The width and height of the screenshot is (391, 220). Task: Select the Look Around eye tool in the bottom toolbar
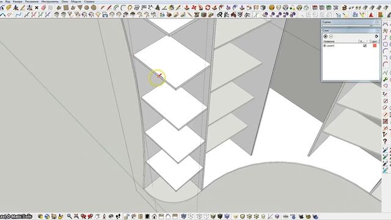(111, 216)
